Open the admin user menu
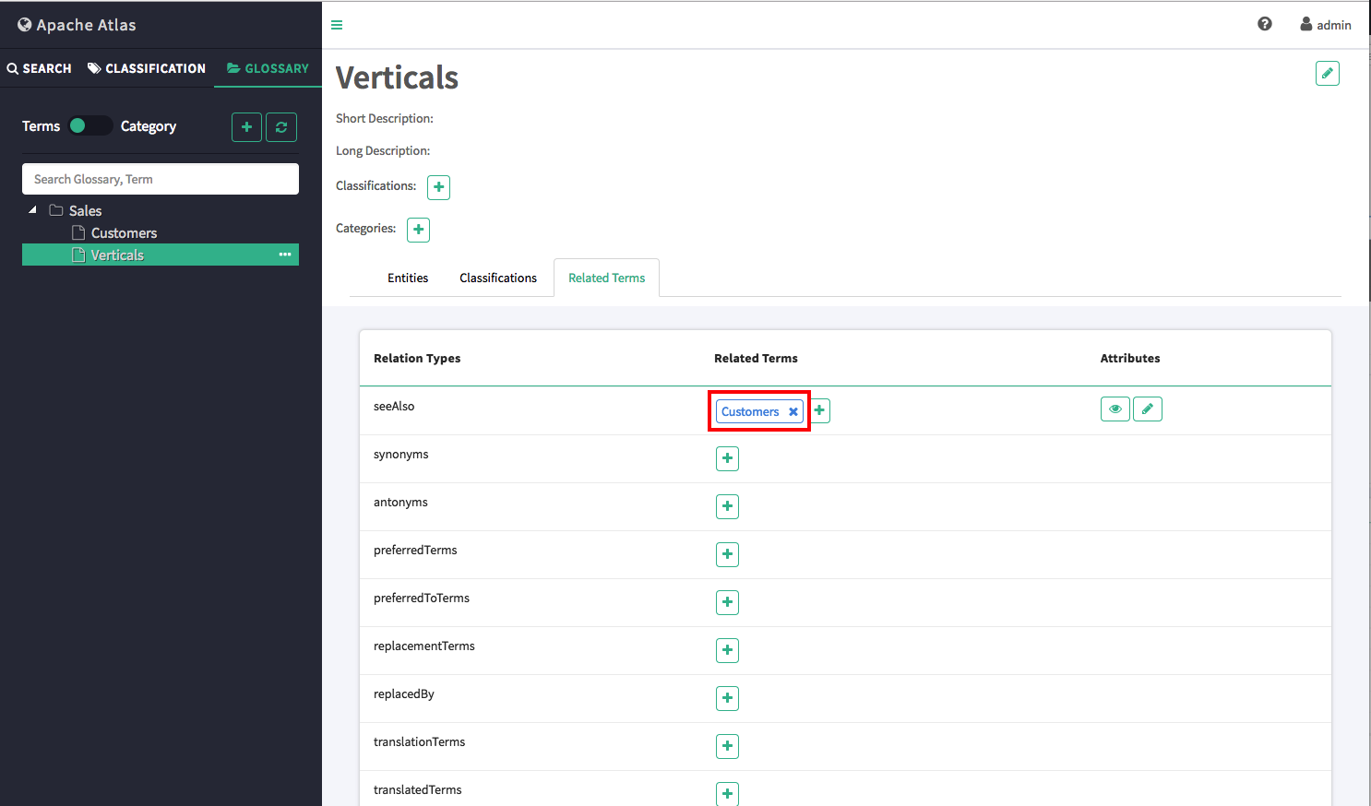The width and height of the screenshot is (1371, 806). [1325, 25]
